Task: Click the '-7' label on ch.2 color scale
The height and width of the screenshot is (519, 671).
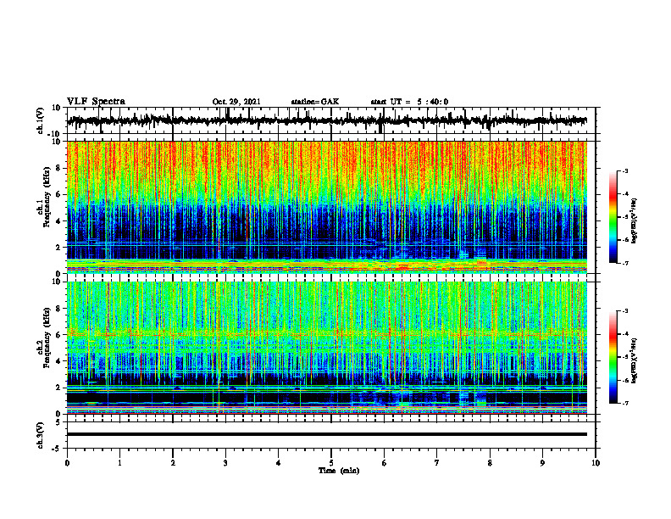Action: [x=625, y=403]
